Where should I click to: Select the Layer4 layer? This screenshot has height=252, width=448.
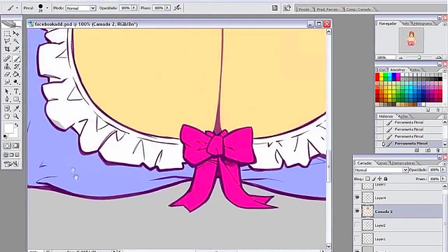click(401, 197)
